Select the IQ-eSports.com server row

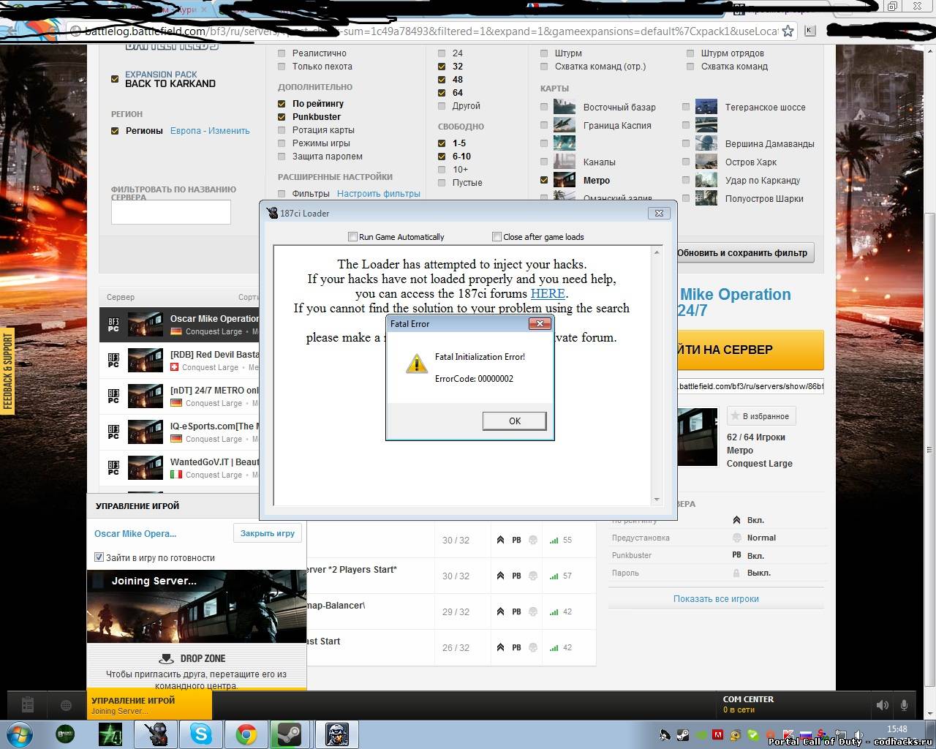point(180,432)
